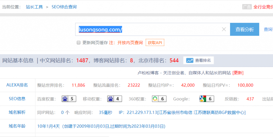The image size is (273, 137).
Task: Open the 域名解析 row label
Action: (x=17, y=112)
